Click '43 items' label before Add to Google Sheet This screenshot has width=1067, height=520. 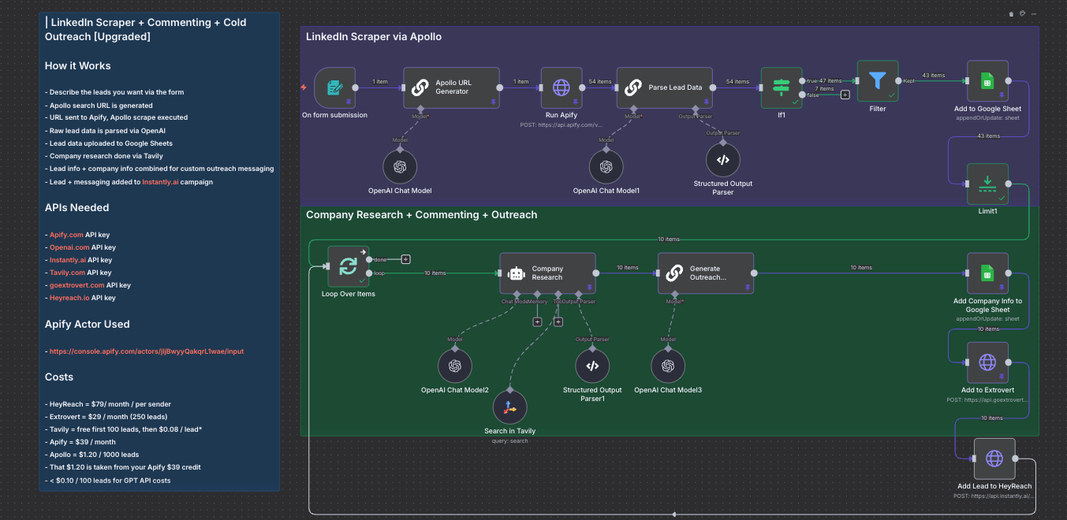click(934, 76)
